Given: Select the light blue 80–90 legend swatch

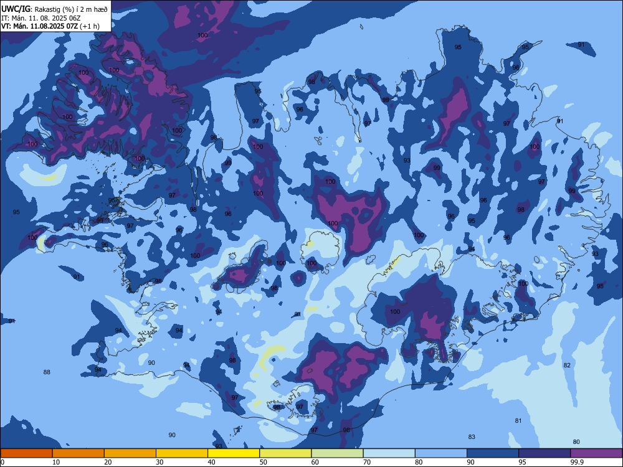Looking at the screenshot, I should pyautogui.click(x=441, y=453).
